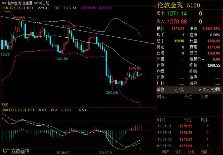The height and width of the screenshot is (155, 223).
Task: Select the 美元/盎司 unit option
Action: pyautogui.click(x=209, y=90)
